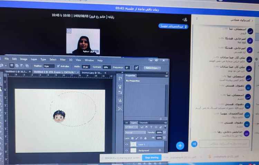The width and height of the screenshot is (259, 165).
Task: Click the Stop sharing button
Action: coord(152,157)
